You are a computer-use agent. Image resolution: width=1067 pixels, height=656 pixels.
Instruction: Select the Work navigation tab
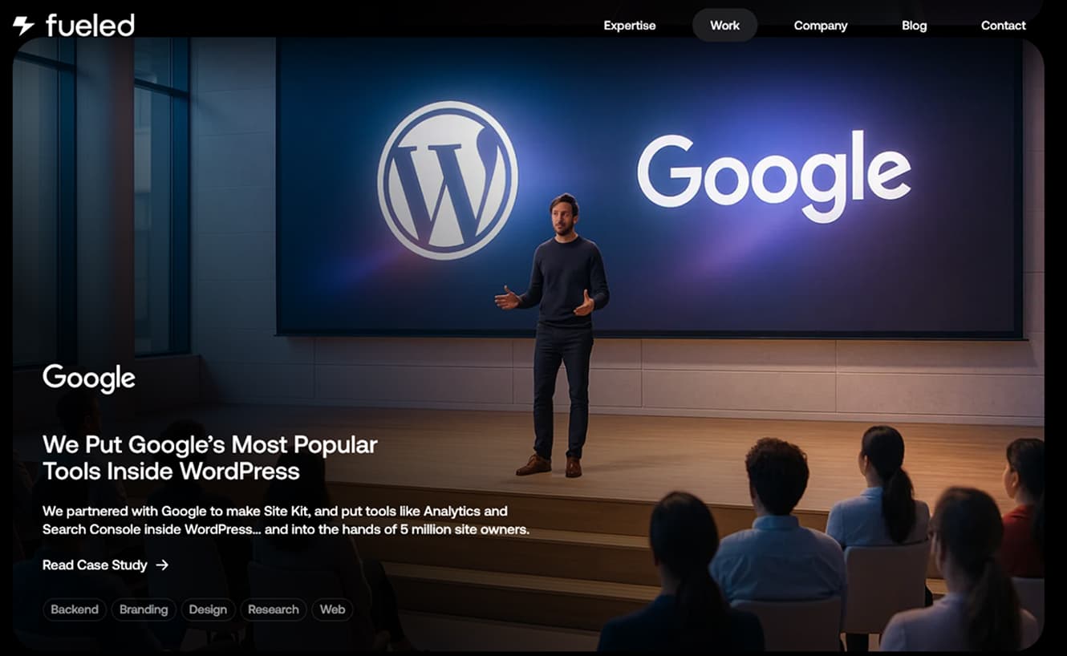(724, 26)
